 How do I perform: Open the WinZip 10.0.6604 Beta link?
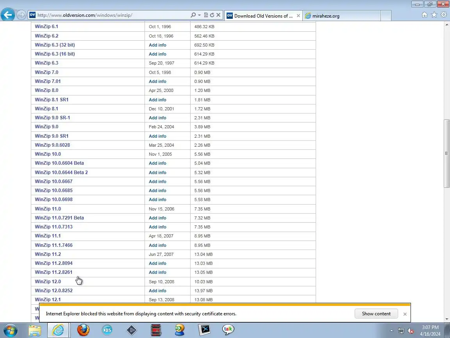pos(59,163)
